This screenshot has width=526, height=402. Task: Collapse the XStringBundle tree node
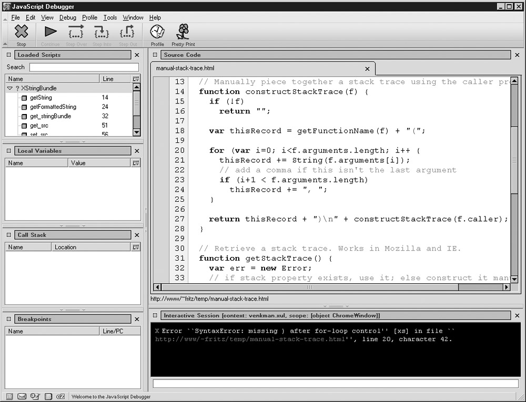(x=9, y=88)
